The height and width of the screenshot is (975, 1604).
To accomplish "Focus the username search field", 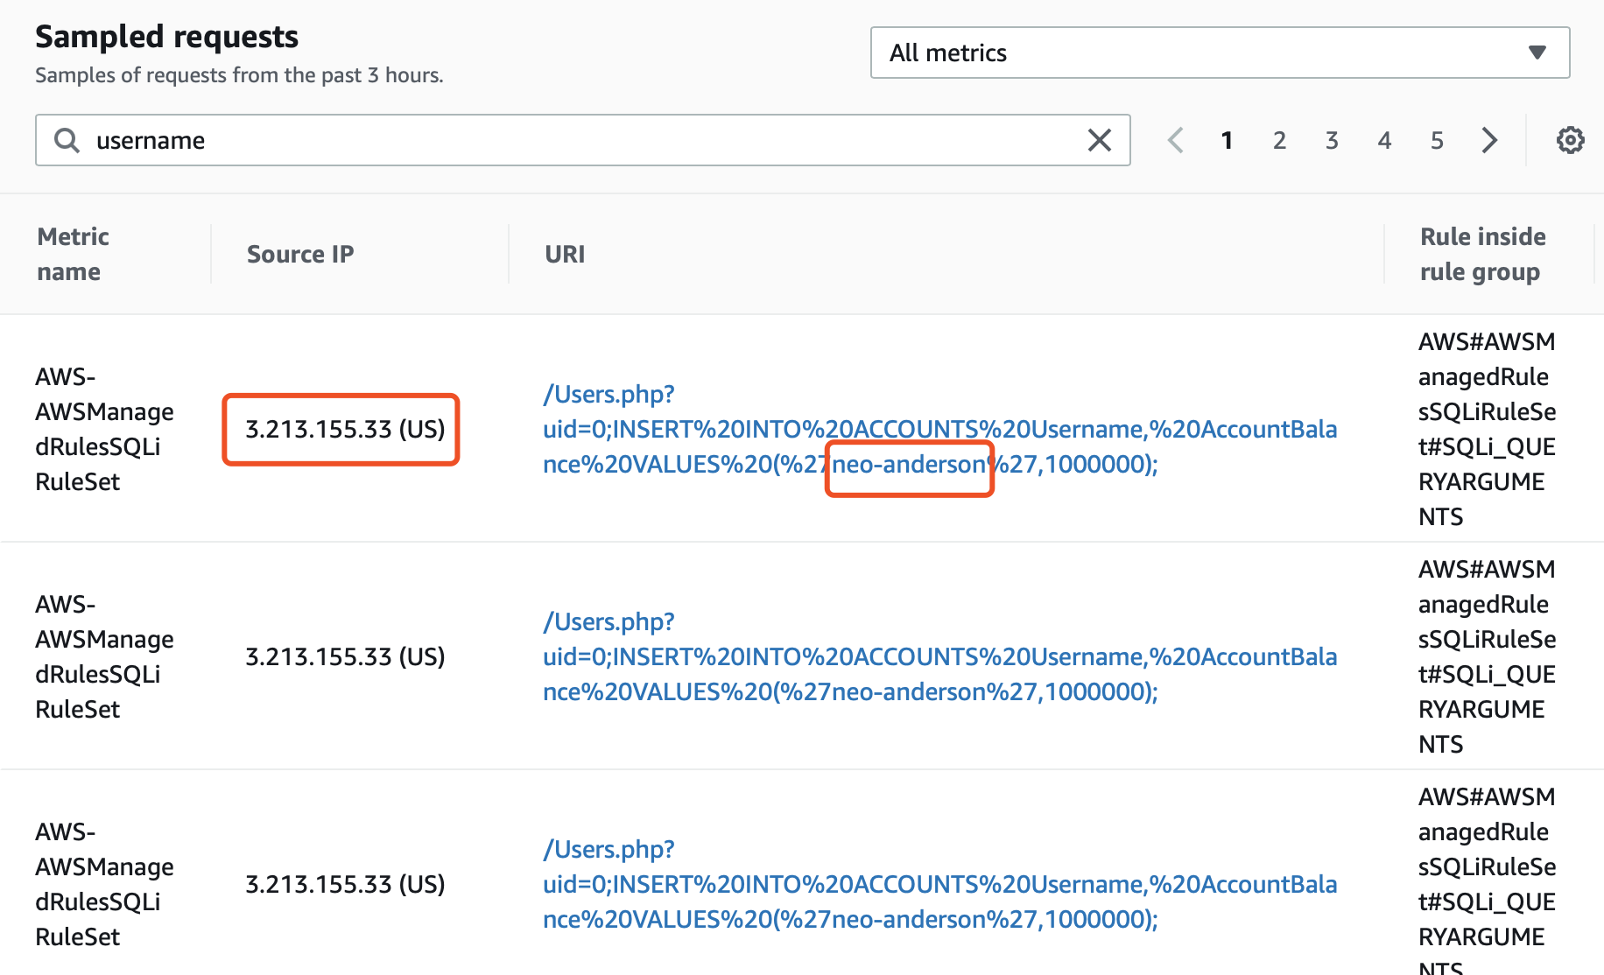I will pos(582,140).
